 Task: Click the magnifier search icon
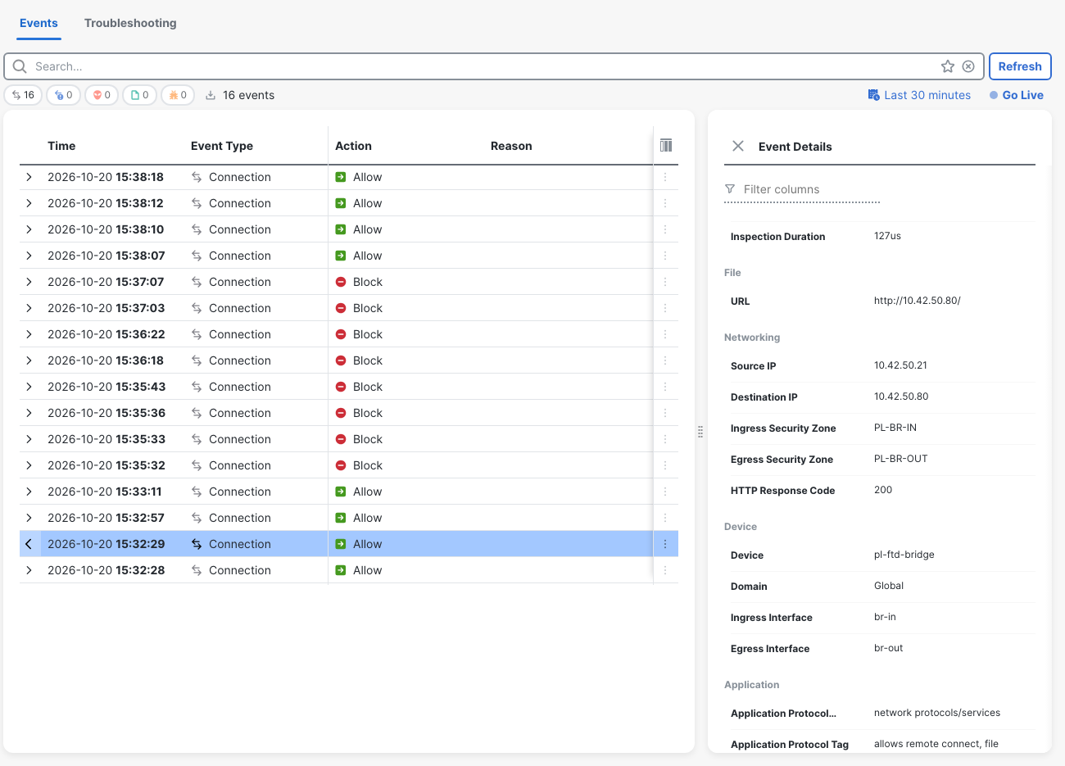pyautogui.click(x=20, y=66)
